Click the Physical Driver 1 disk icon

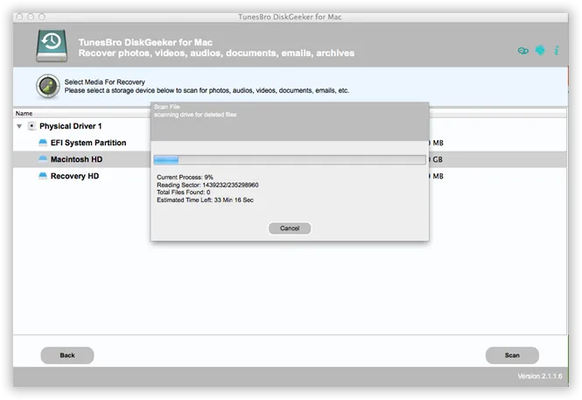click(x=32, y=126)
